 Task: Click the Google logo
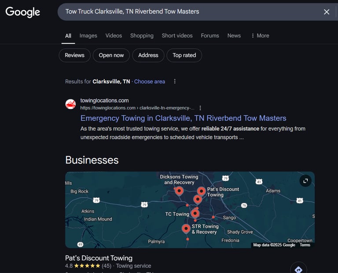22,12
